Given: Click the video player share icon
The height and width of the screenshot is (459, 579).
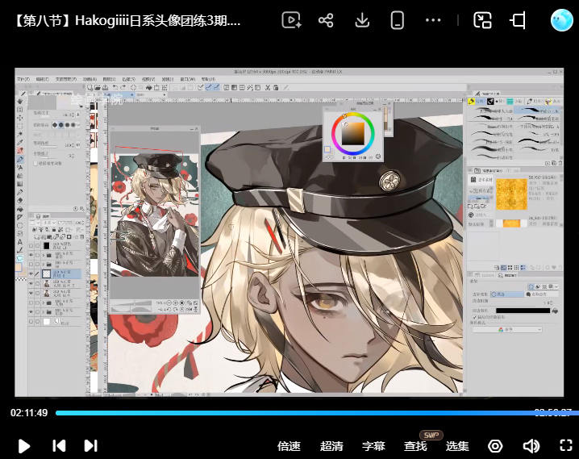Looking at the screenshot, I should point(326,20).
